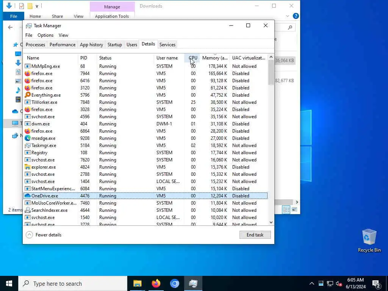
Task: Click the taskbar search box
Action: [x=73, y=283]
